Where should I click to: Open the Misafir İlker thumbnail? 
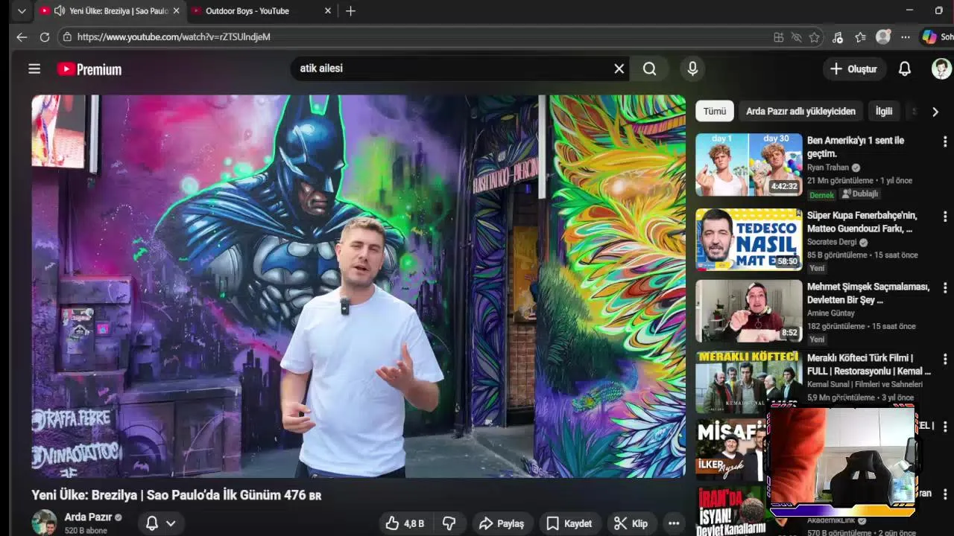click(730, 451)
